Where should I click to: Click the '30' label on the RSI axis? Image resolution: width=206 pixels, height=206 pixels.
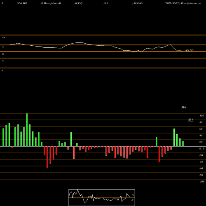coord(3,61)
